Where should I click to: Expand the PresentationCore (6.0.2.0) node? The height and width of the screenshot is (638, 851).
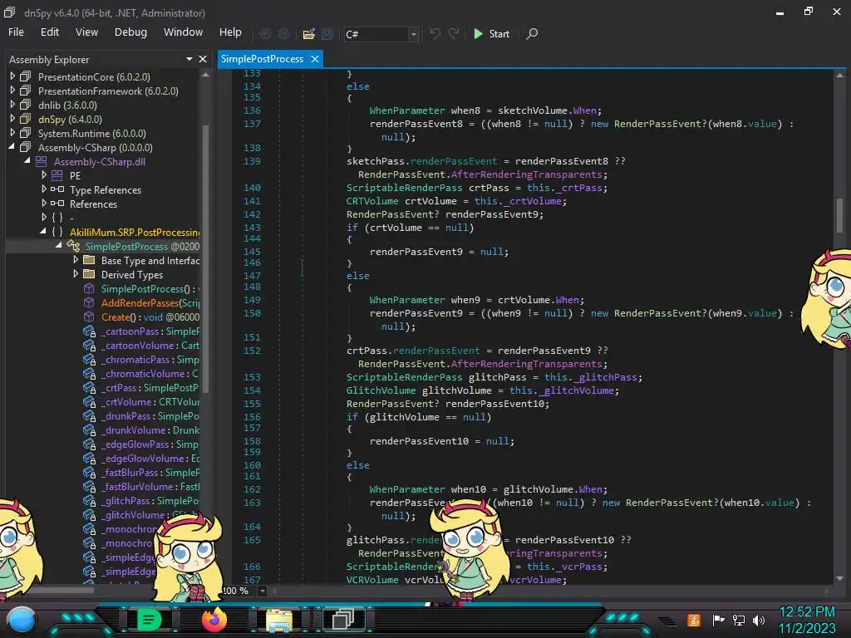click(x=12, y=76)
